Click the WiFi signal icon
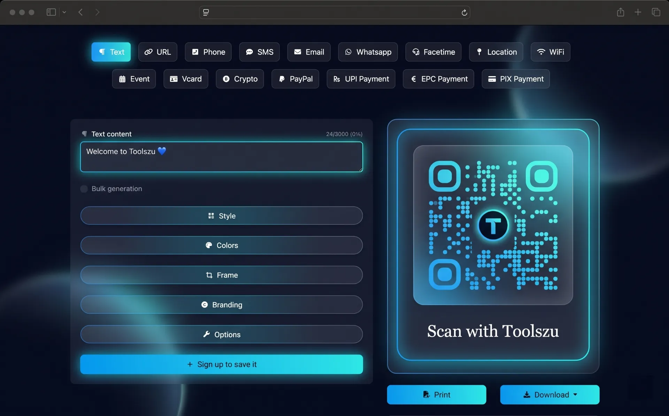Viewport: 669px width, 416px height. 541,52
